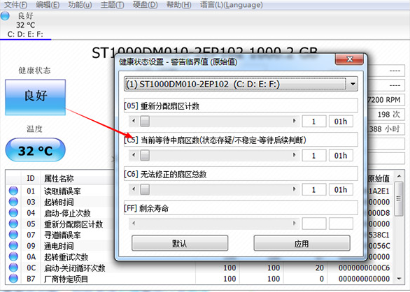Click the blue status orb beside 读取错误率
410x292 pixels.
[x=13, y=191]
